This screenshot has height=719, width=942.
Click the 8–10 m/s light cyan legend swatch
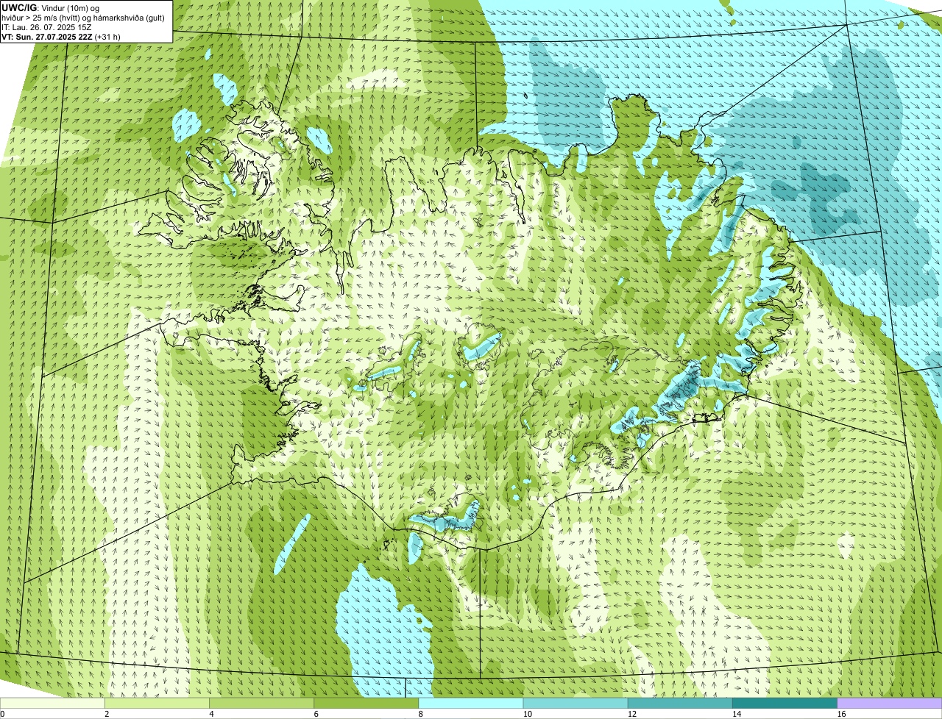(471, 703)
